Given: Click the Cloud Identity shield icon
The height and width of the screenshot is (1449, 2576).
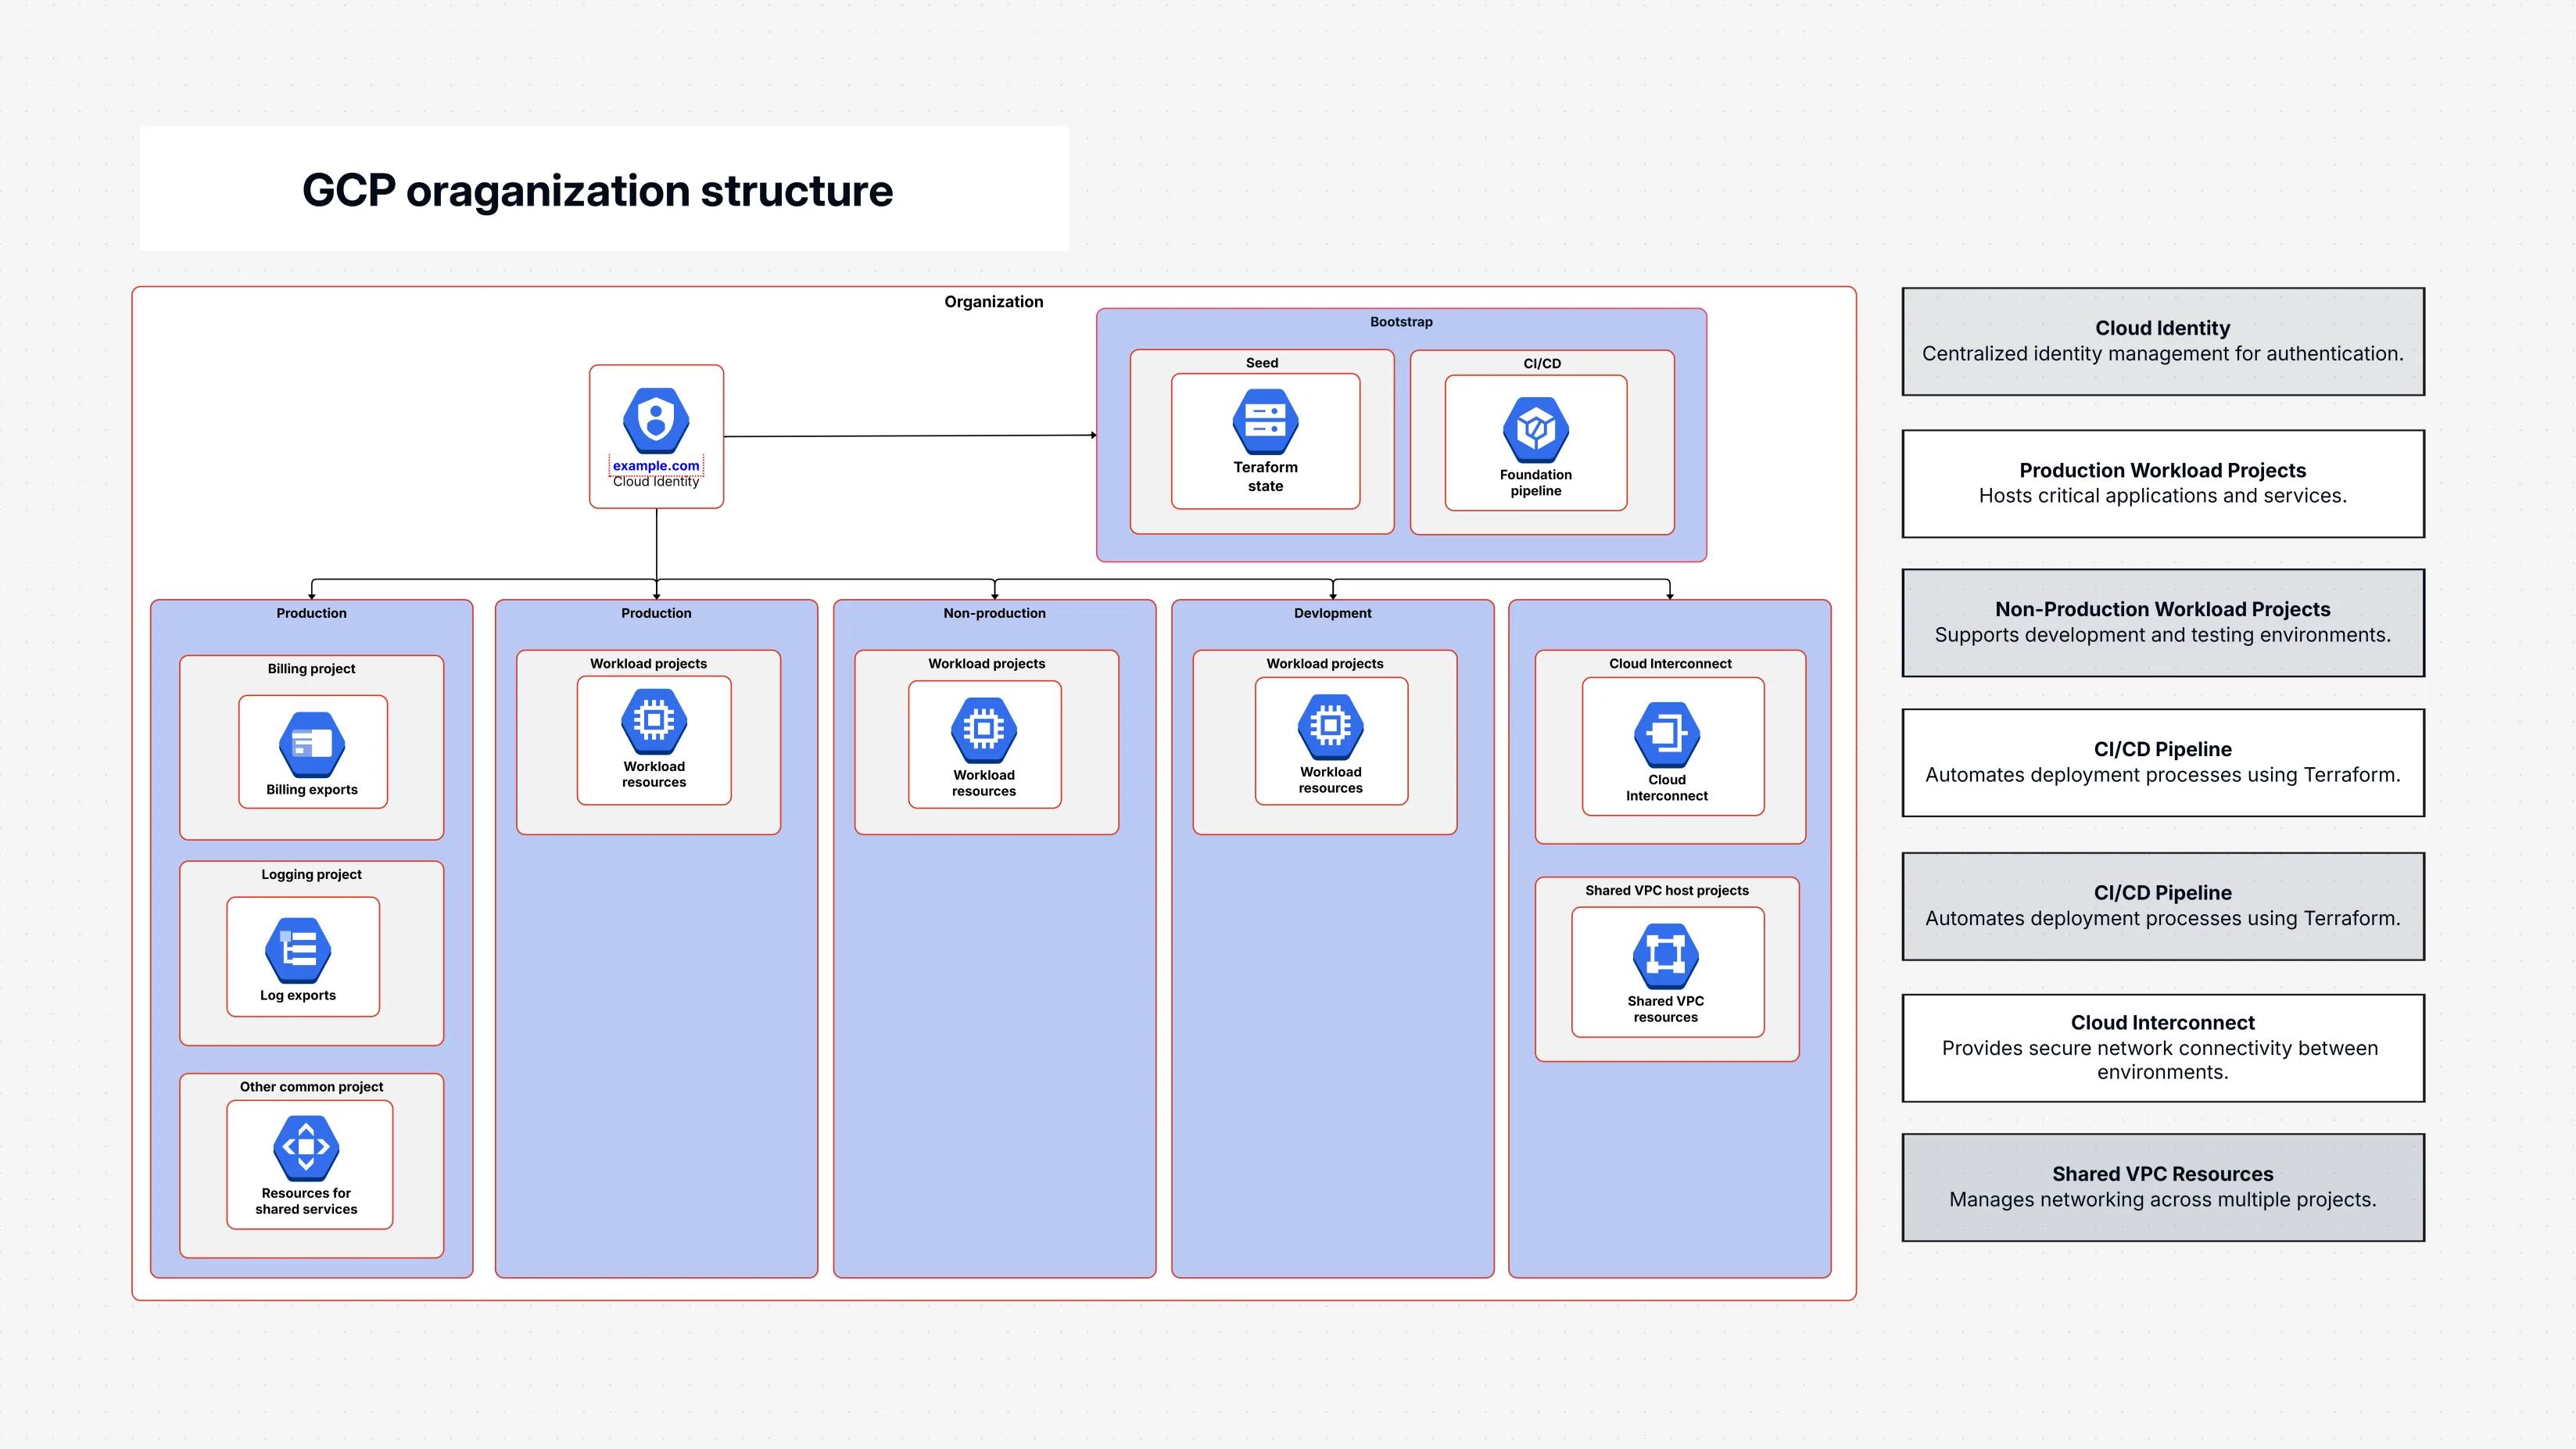Looking at the screenshot, I should click(x=656, y=420).
